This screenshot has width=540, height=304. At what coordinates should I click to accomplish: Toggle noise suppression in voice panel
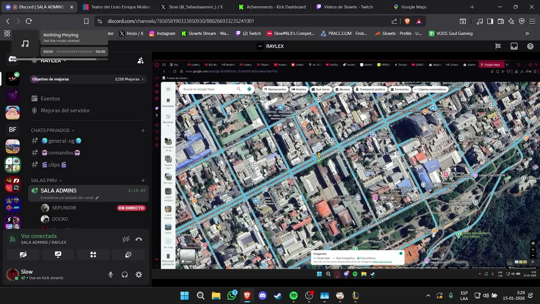(x=126, y=239)
